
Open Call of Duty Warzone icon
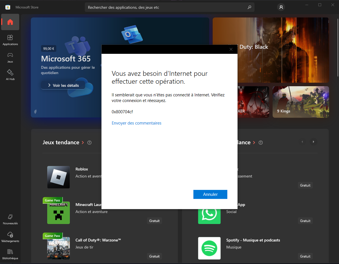[58, 248]
